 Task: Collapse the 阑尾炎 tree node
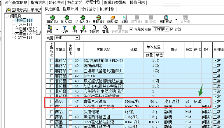coord(7,16)
